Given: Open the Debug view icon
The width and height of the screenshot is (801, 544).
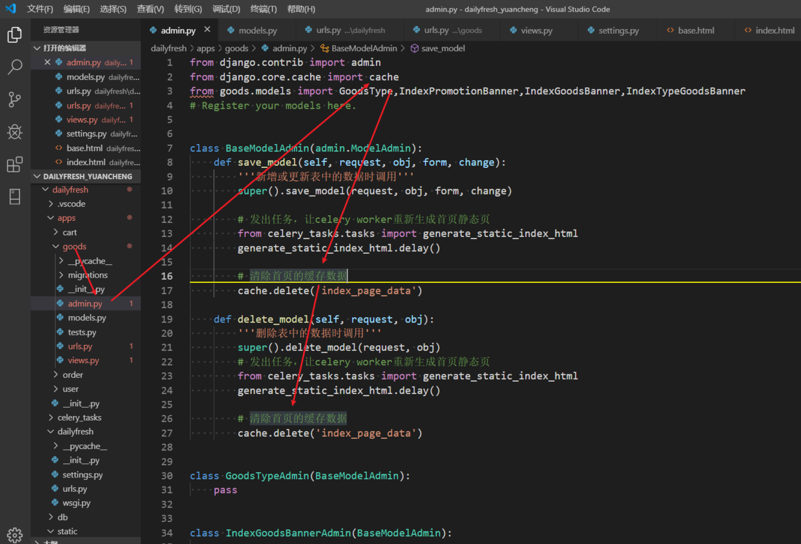Looking at the screenshot, I should click(14, 132).
